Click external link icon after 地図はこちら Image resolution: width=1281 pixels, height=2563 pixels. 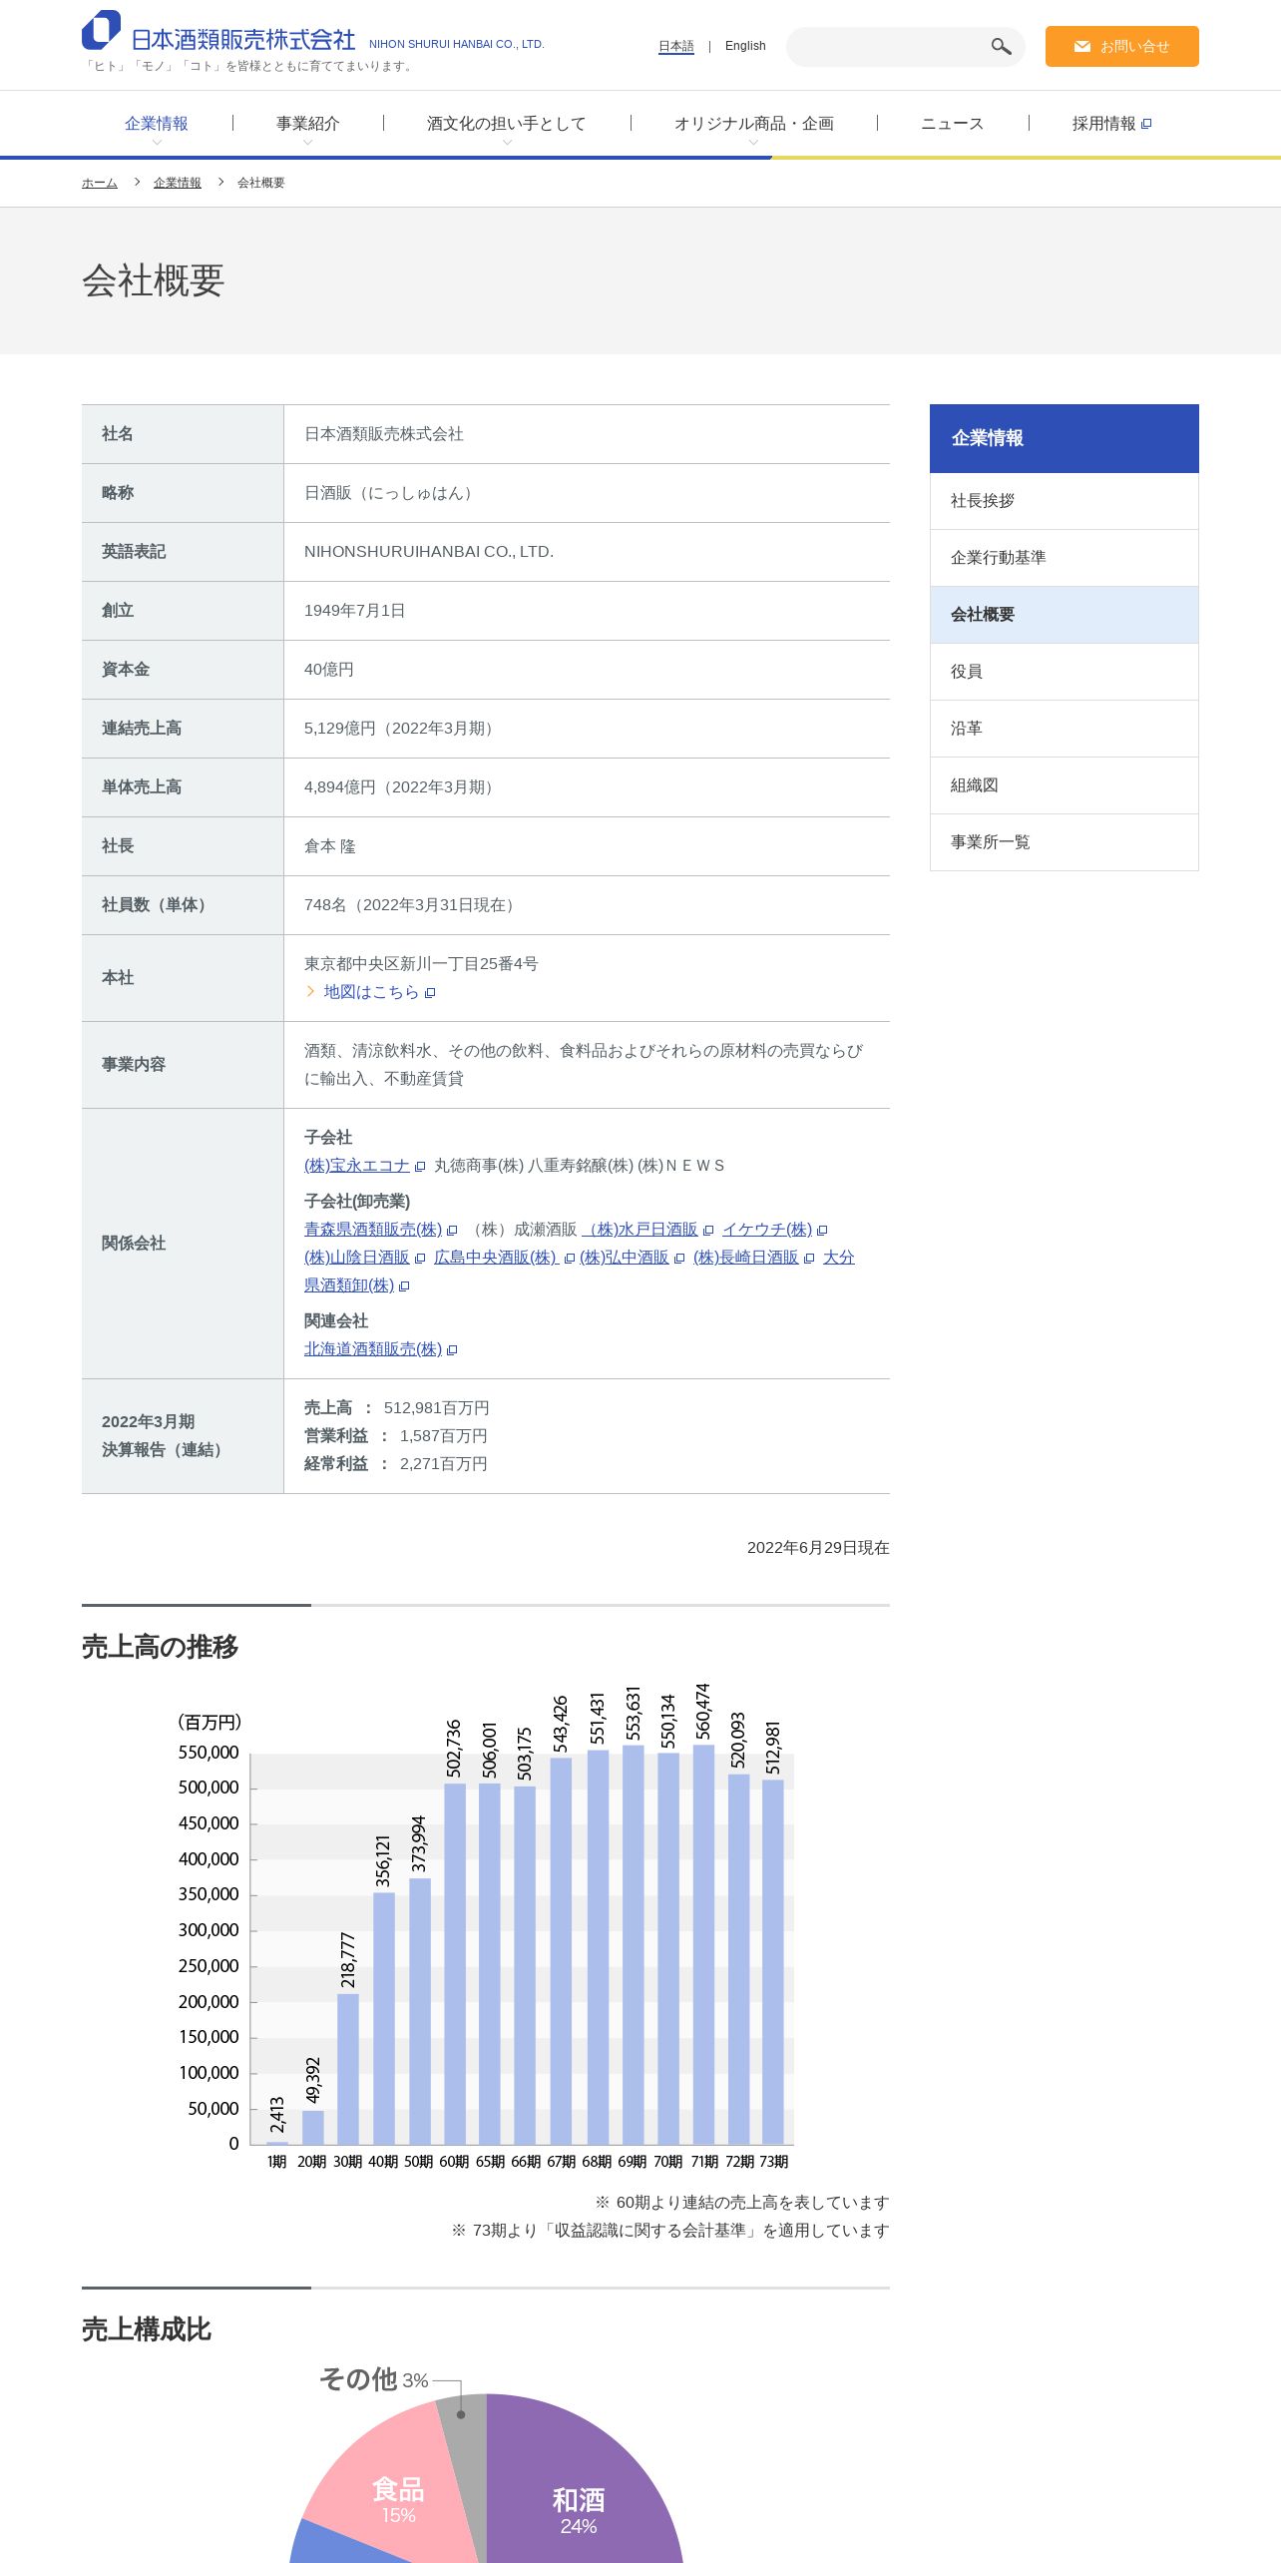pyautogui.click(x=430, y=992)
